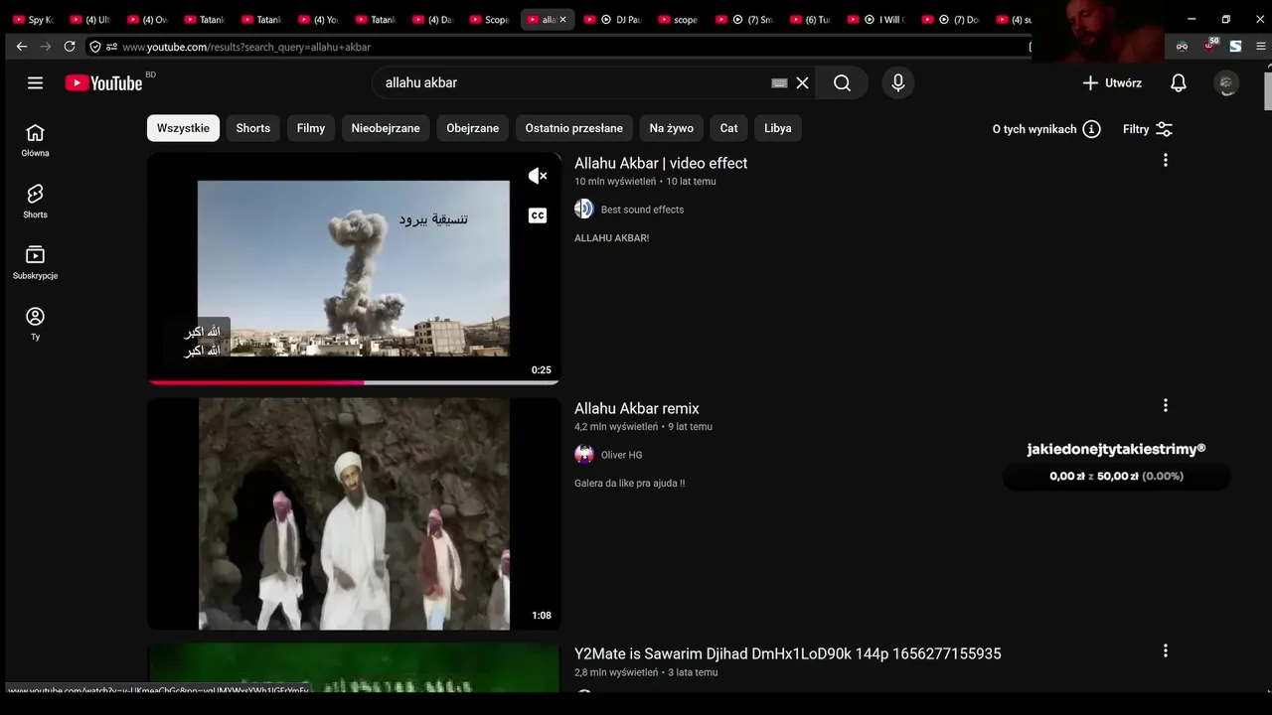Viewport: 1272px width, 715px height.
Task: Select the Wszystkie filter chip
Action: point(183,128)
